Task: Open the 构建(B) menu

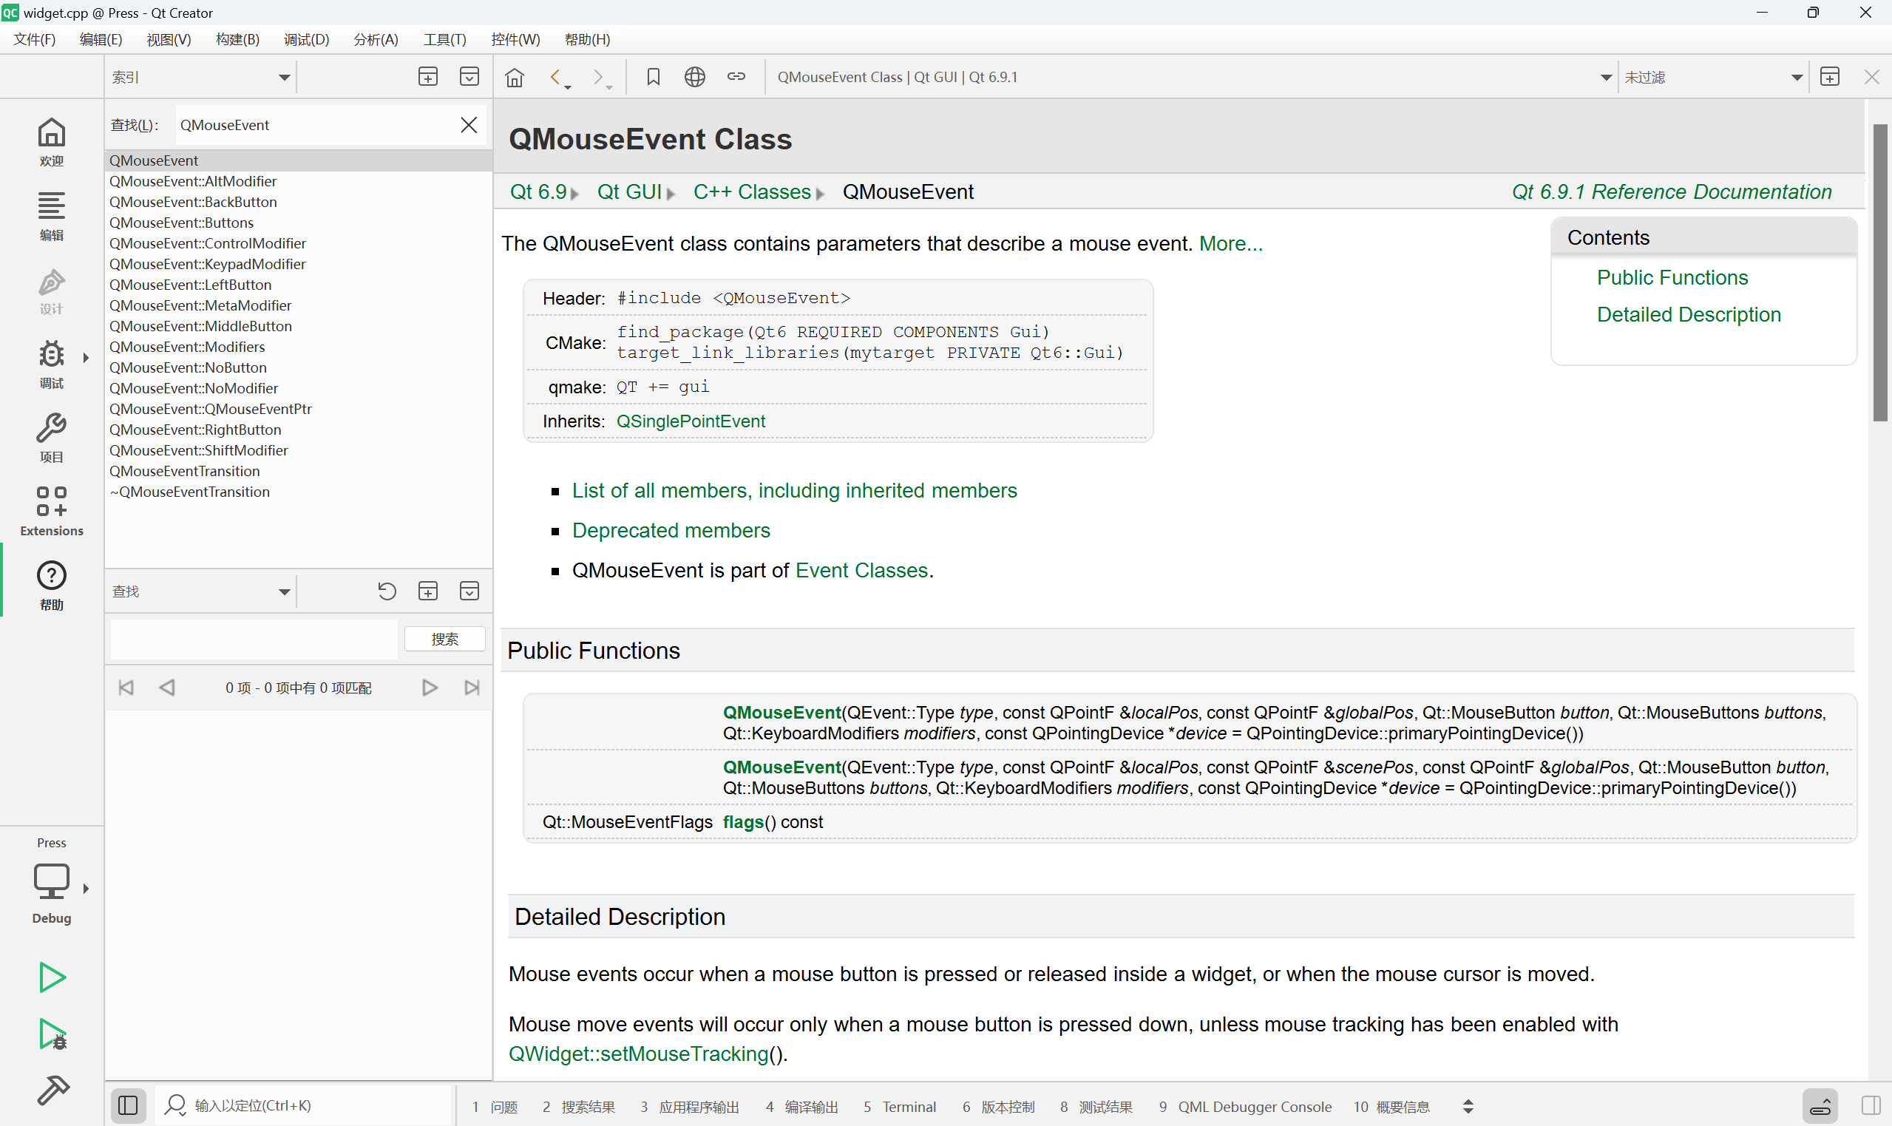Action: pos(237,39)
